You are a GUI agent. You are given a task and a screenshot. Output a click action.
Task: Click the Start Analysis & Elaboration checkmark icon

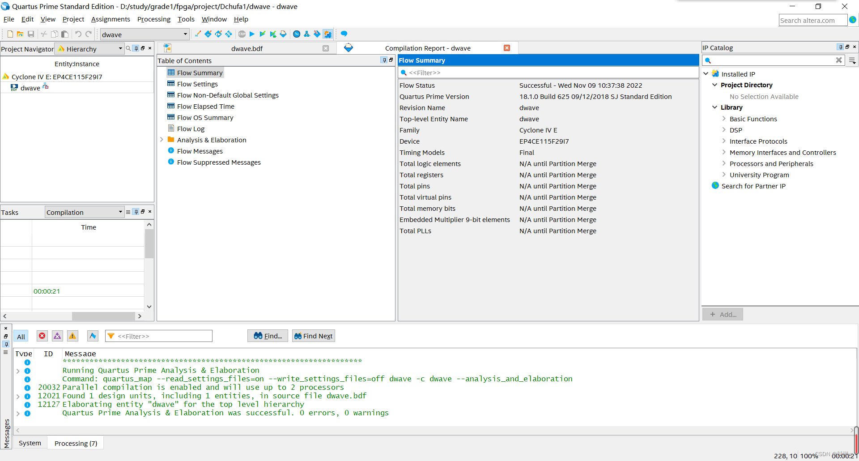coord(263,34)
